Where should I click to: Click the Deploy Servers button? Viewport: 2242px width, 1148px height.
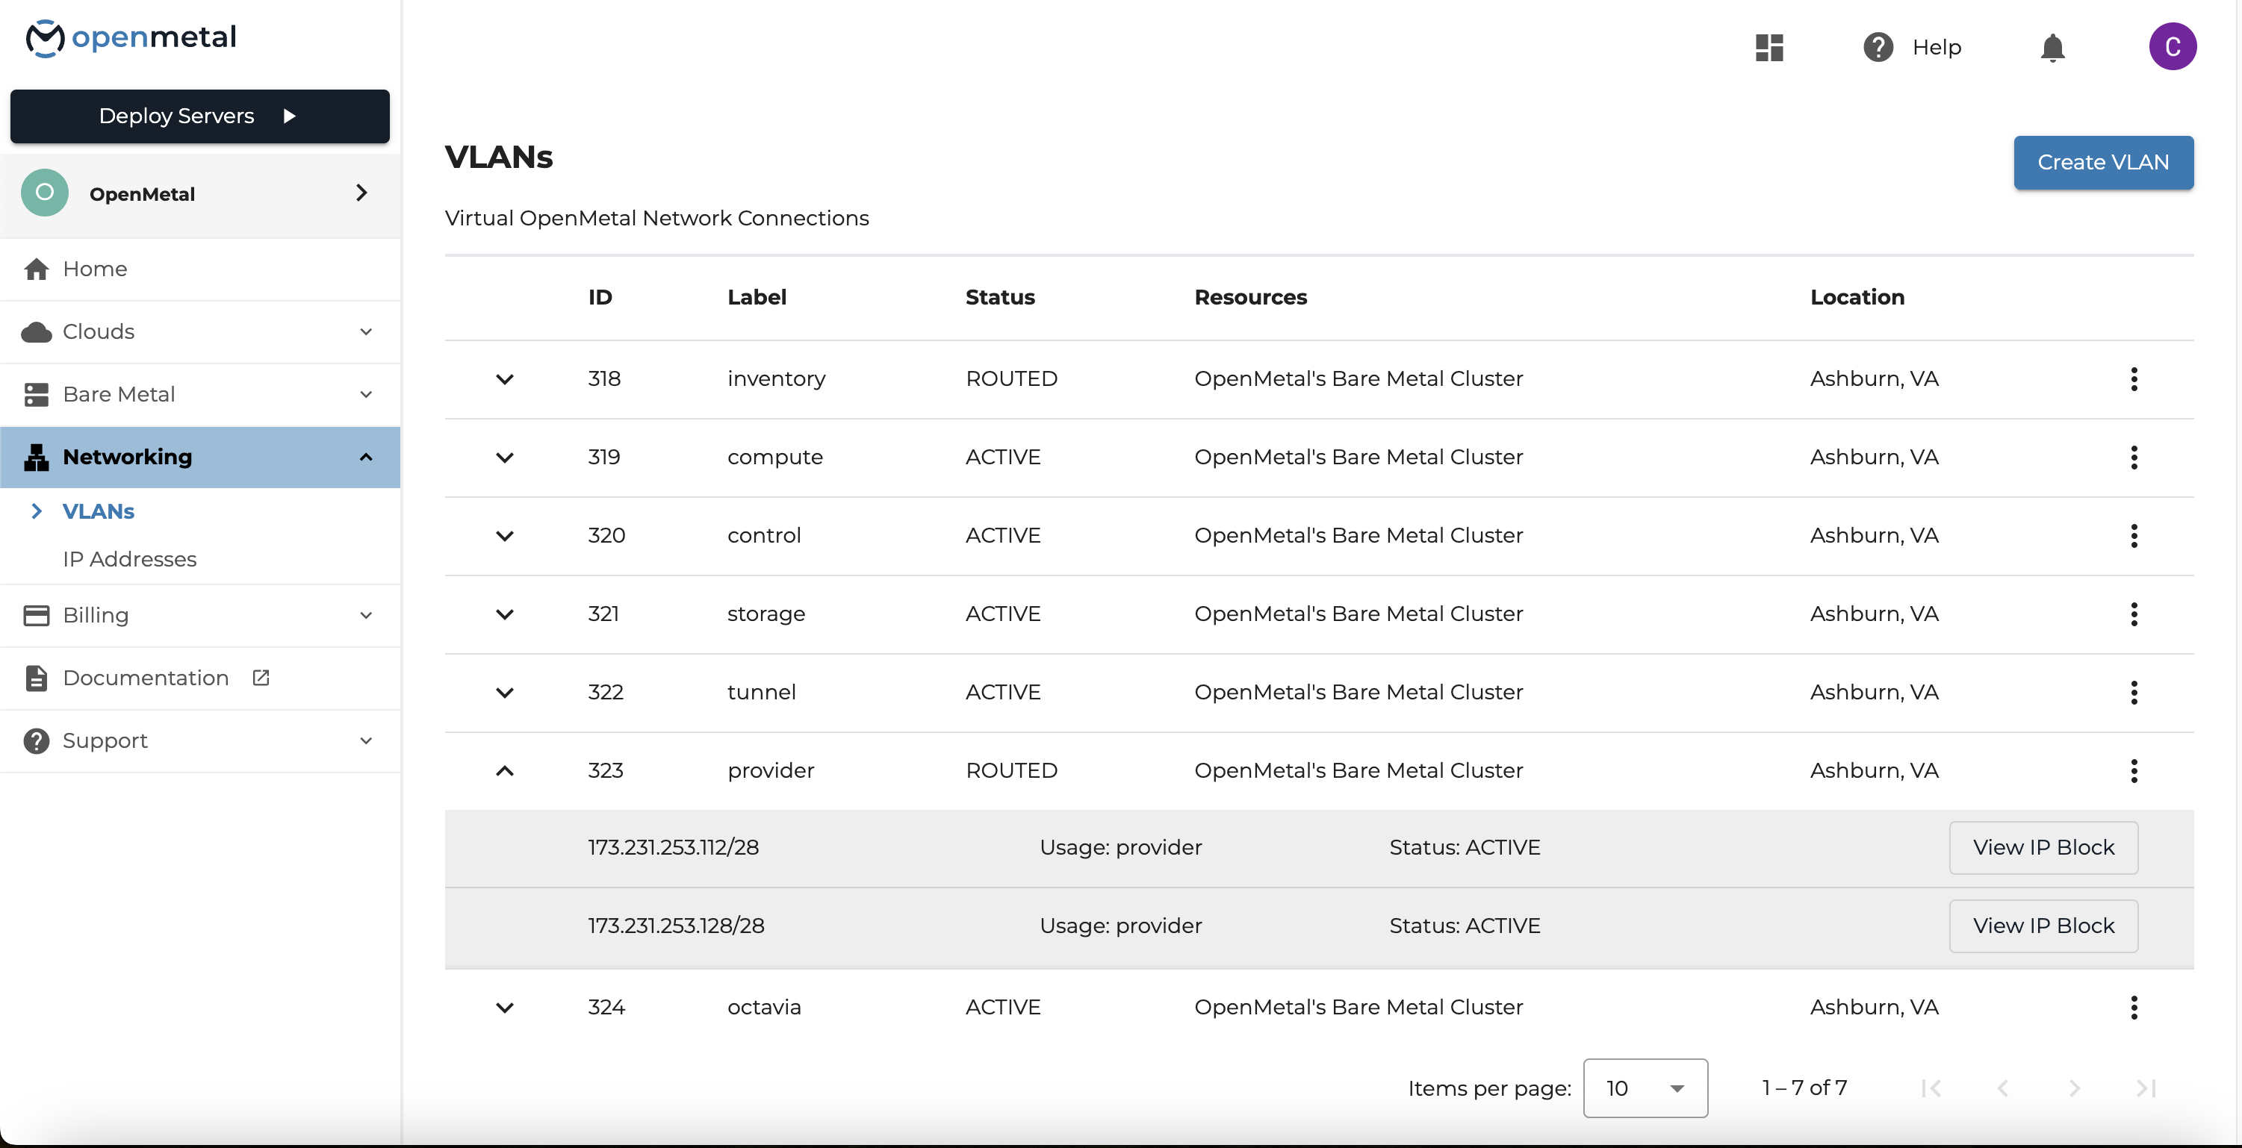(199, 116)
